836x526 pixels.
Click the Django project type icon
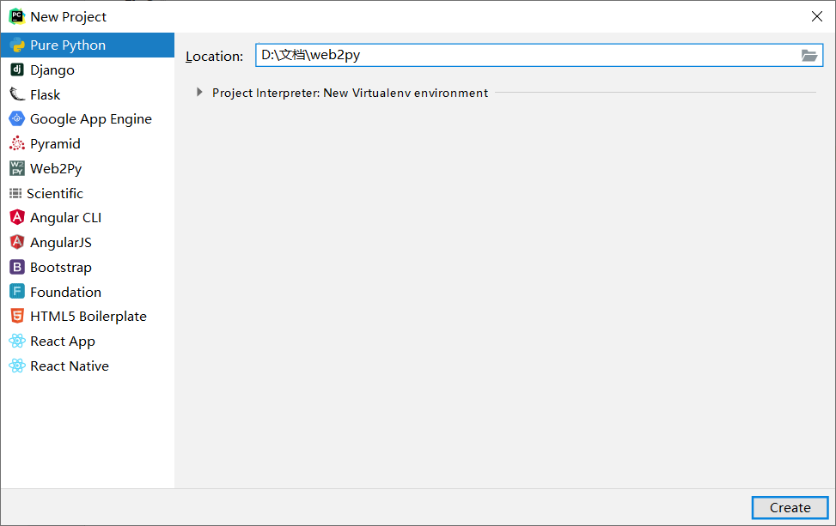click(x=17, y=70)
